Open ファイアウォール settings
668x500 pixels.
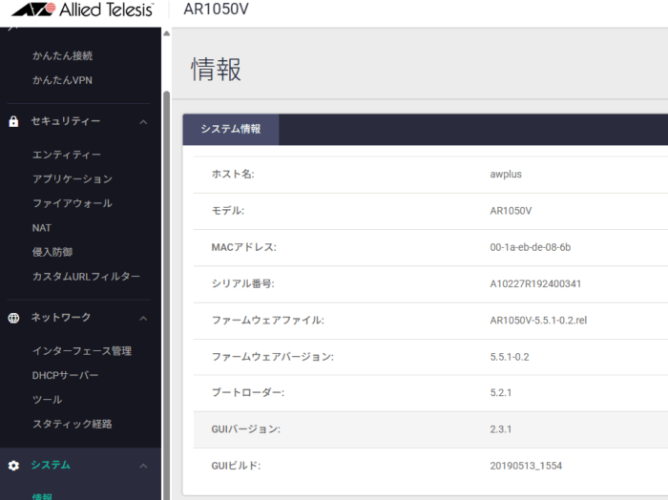click(x=73, y=203)
